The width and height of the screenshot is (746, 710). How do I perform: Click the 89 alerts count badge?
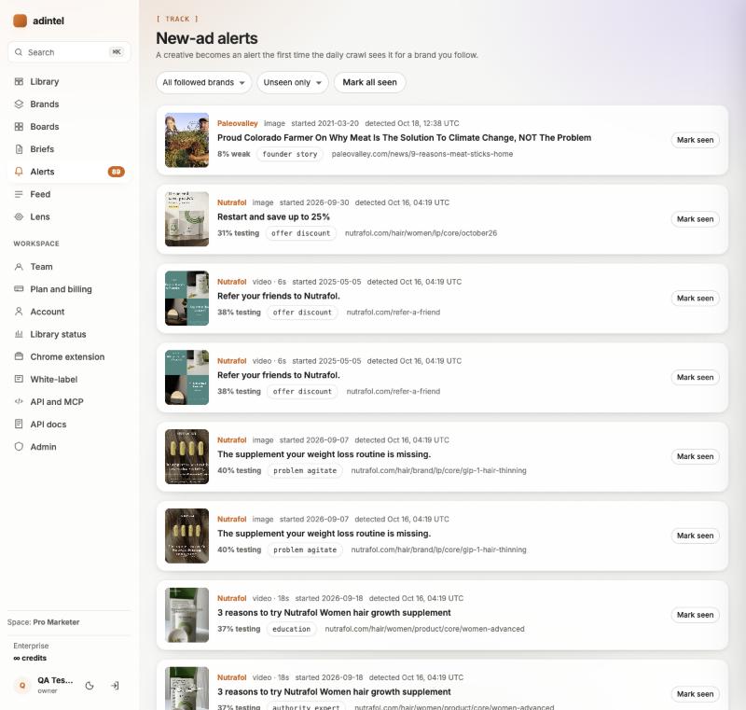pyautogui.click(x=116, y=172)
